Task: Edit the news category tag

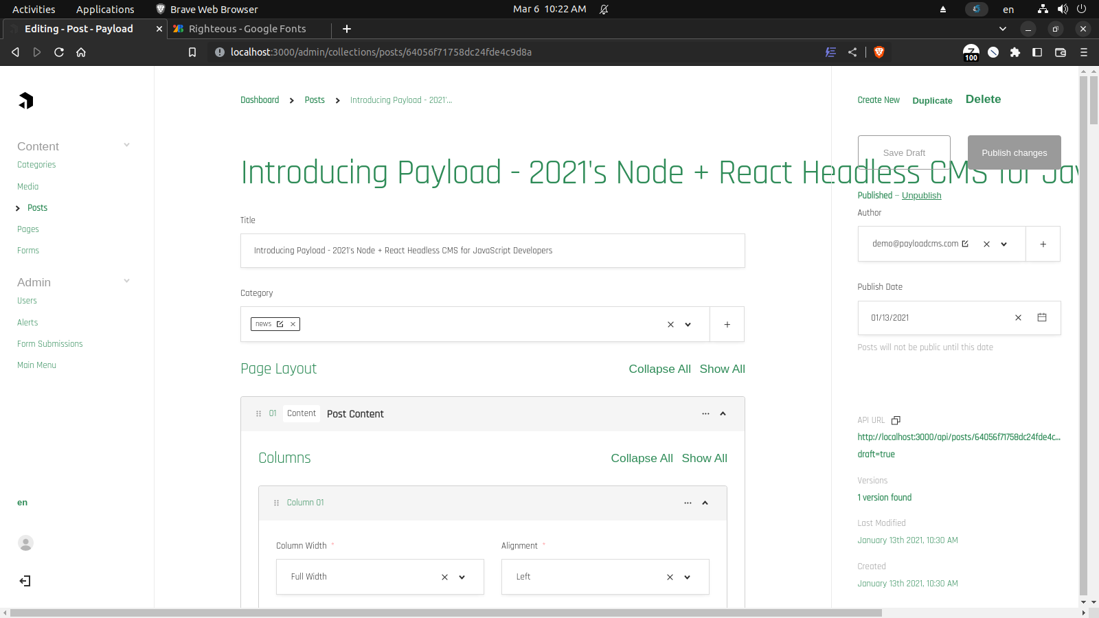Action: point(280,324)
